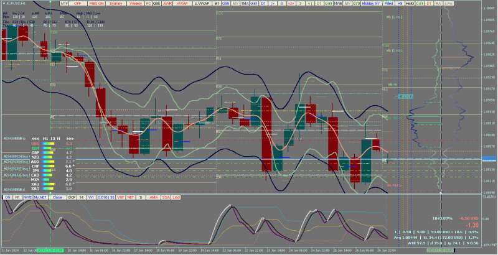This screenshot has width=498, height=255.
Task: Click the AUD row label
Action: (x=35, y=162)
